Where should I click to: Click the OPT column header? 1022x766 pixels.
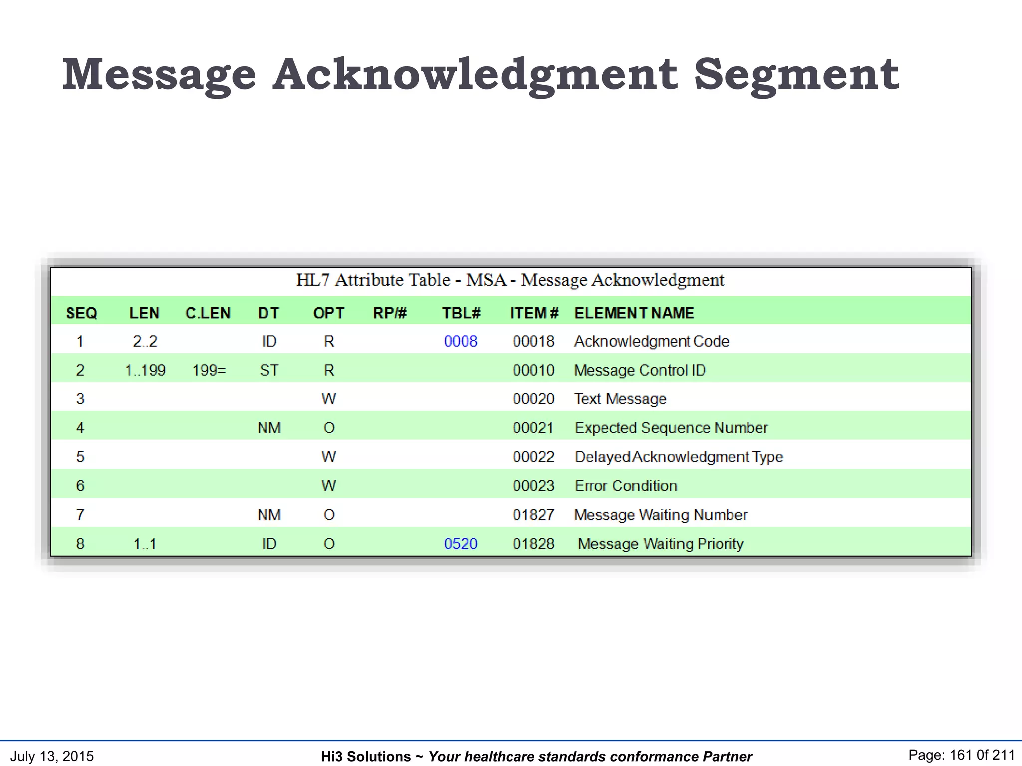[328, 313]
